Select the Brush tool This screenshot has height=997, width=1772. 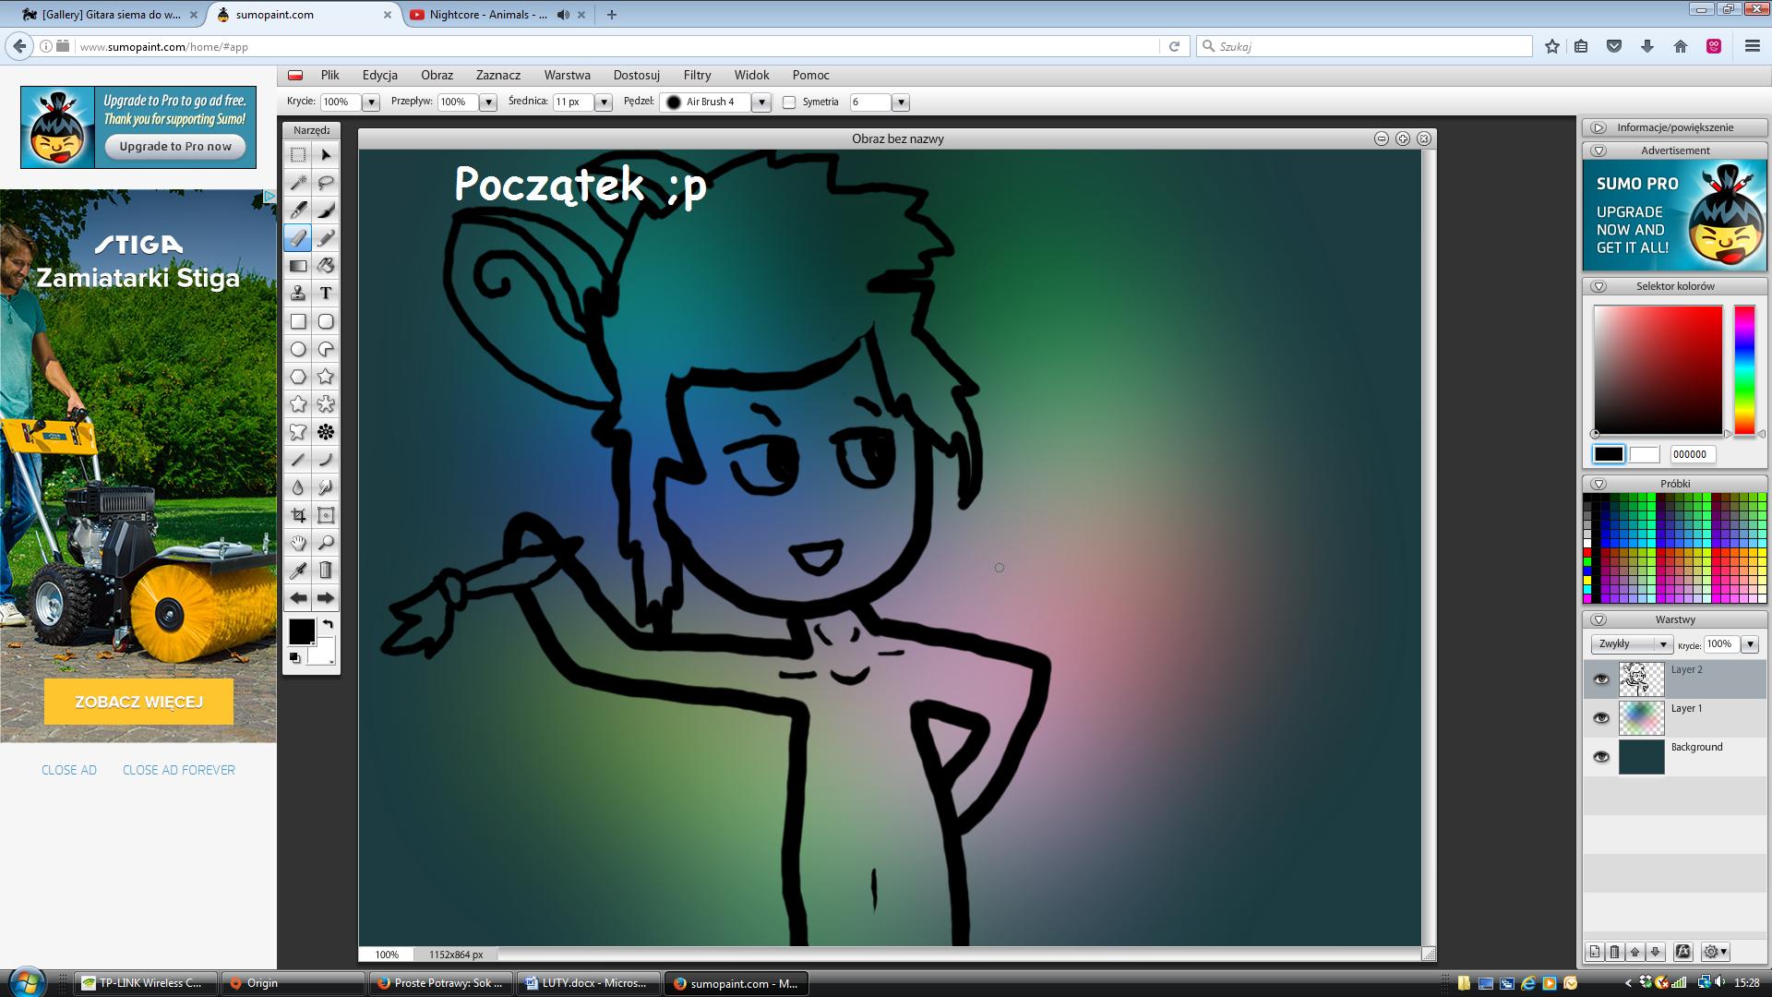pyautogui.click(x=326, y=210)
